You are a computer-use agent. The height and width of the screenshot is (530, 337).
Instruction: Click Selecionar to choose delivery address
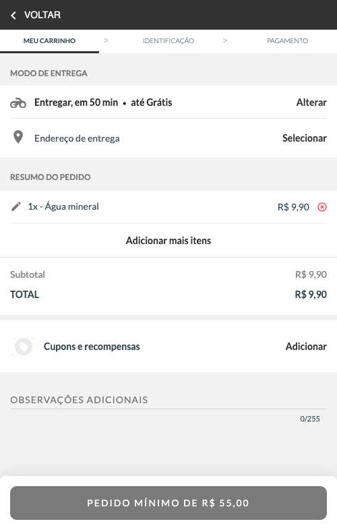(x=305, y=138)
